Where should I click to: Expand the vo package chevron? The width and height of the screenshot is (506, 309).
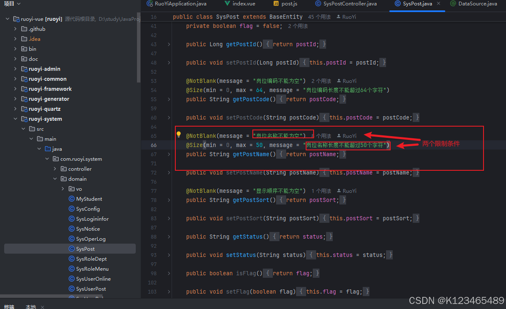pyautogui.click(x=63, y=189)
